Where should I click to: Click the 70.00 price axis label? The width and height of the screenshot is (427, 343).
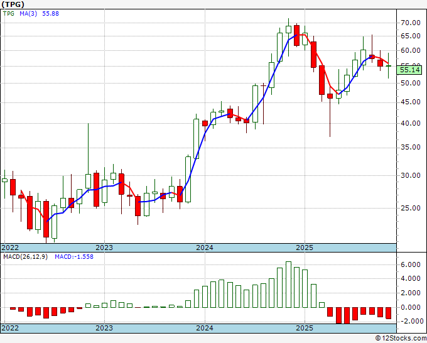tap(411, 23)
